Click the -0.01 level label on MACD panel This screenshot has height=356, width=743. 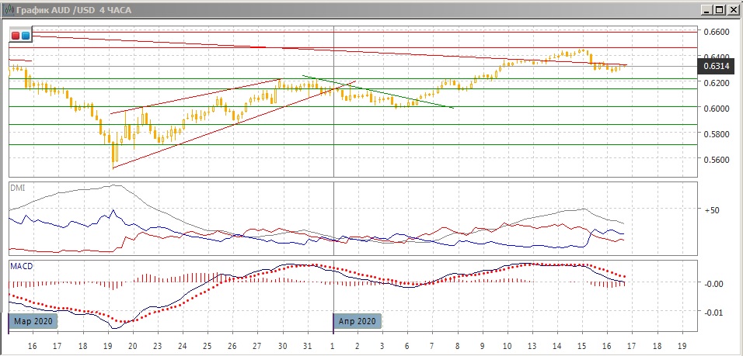click(713, 312)
